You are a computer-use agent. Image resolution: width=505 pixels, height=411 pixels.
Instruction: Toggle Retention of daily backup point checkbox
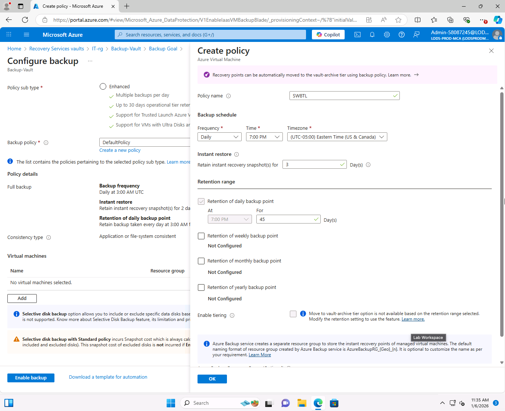[201, 201]
